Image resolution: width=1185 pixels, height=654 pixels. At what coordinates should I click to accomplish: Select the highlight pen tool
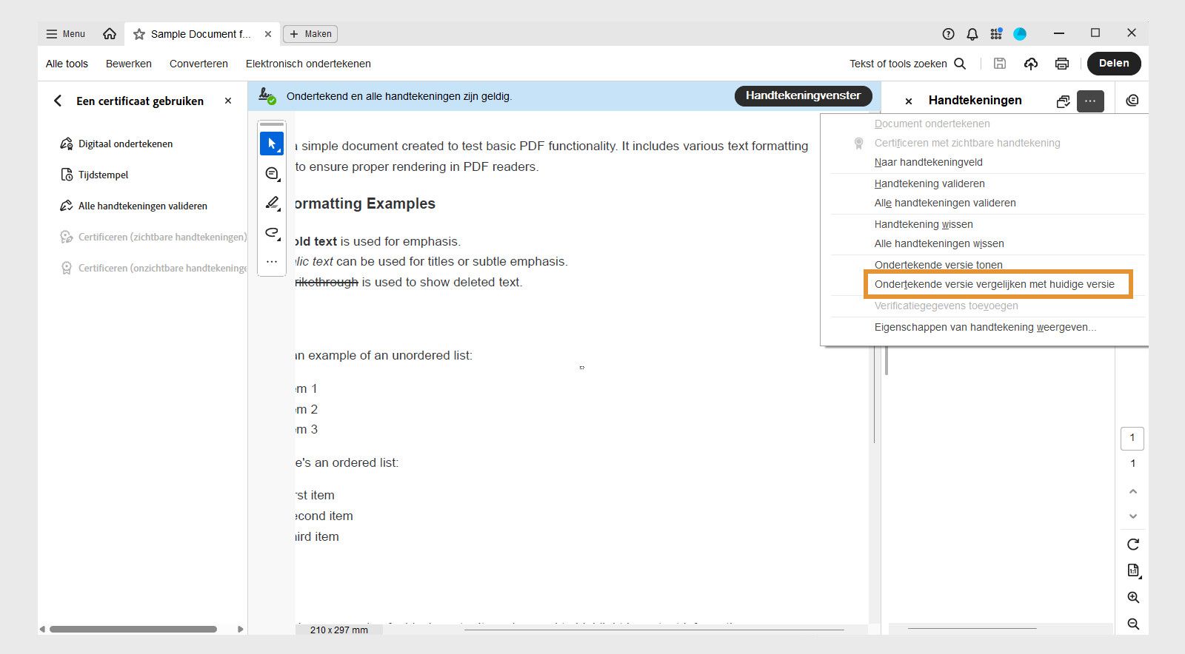(x=272, y=203)
